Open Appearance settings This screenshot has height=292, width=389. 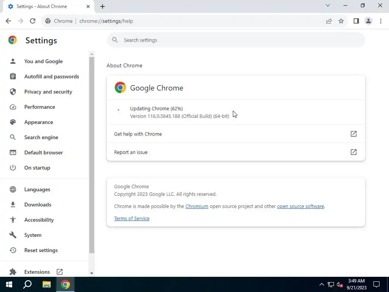tap(39, 122)
